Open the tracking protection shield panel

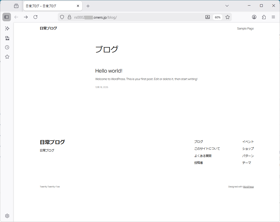tap(62, 17)
